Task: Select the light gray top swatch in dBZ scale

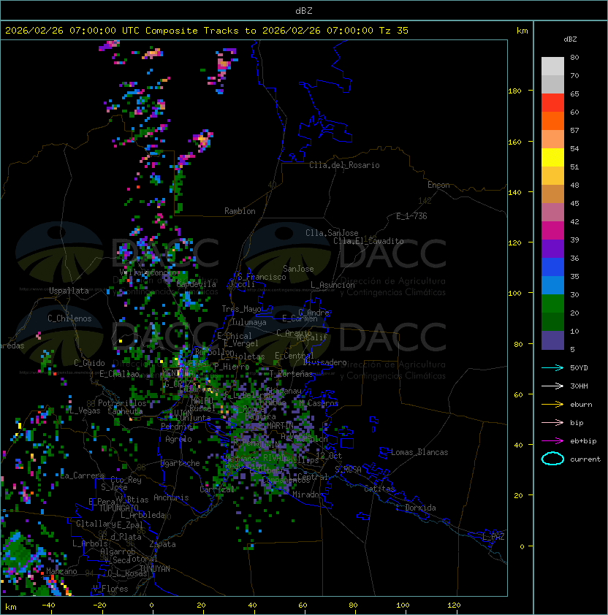Action: click(x=552, y=66)
